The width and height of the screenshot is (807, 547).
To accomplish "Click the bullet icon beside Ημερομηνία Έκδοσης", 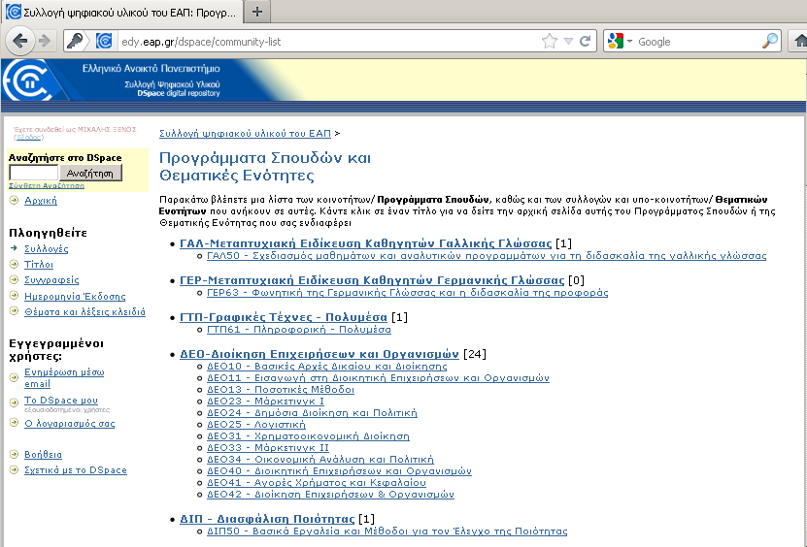I will [x=14, y=296].
